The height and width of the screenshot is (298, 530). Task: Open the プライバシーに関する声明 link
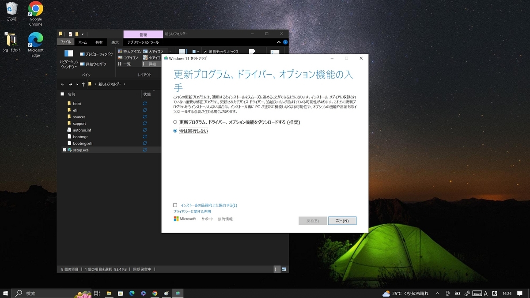coord(192,212)
